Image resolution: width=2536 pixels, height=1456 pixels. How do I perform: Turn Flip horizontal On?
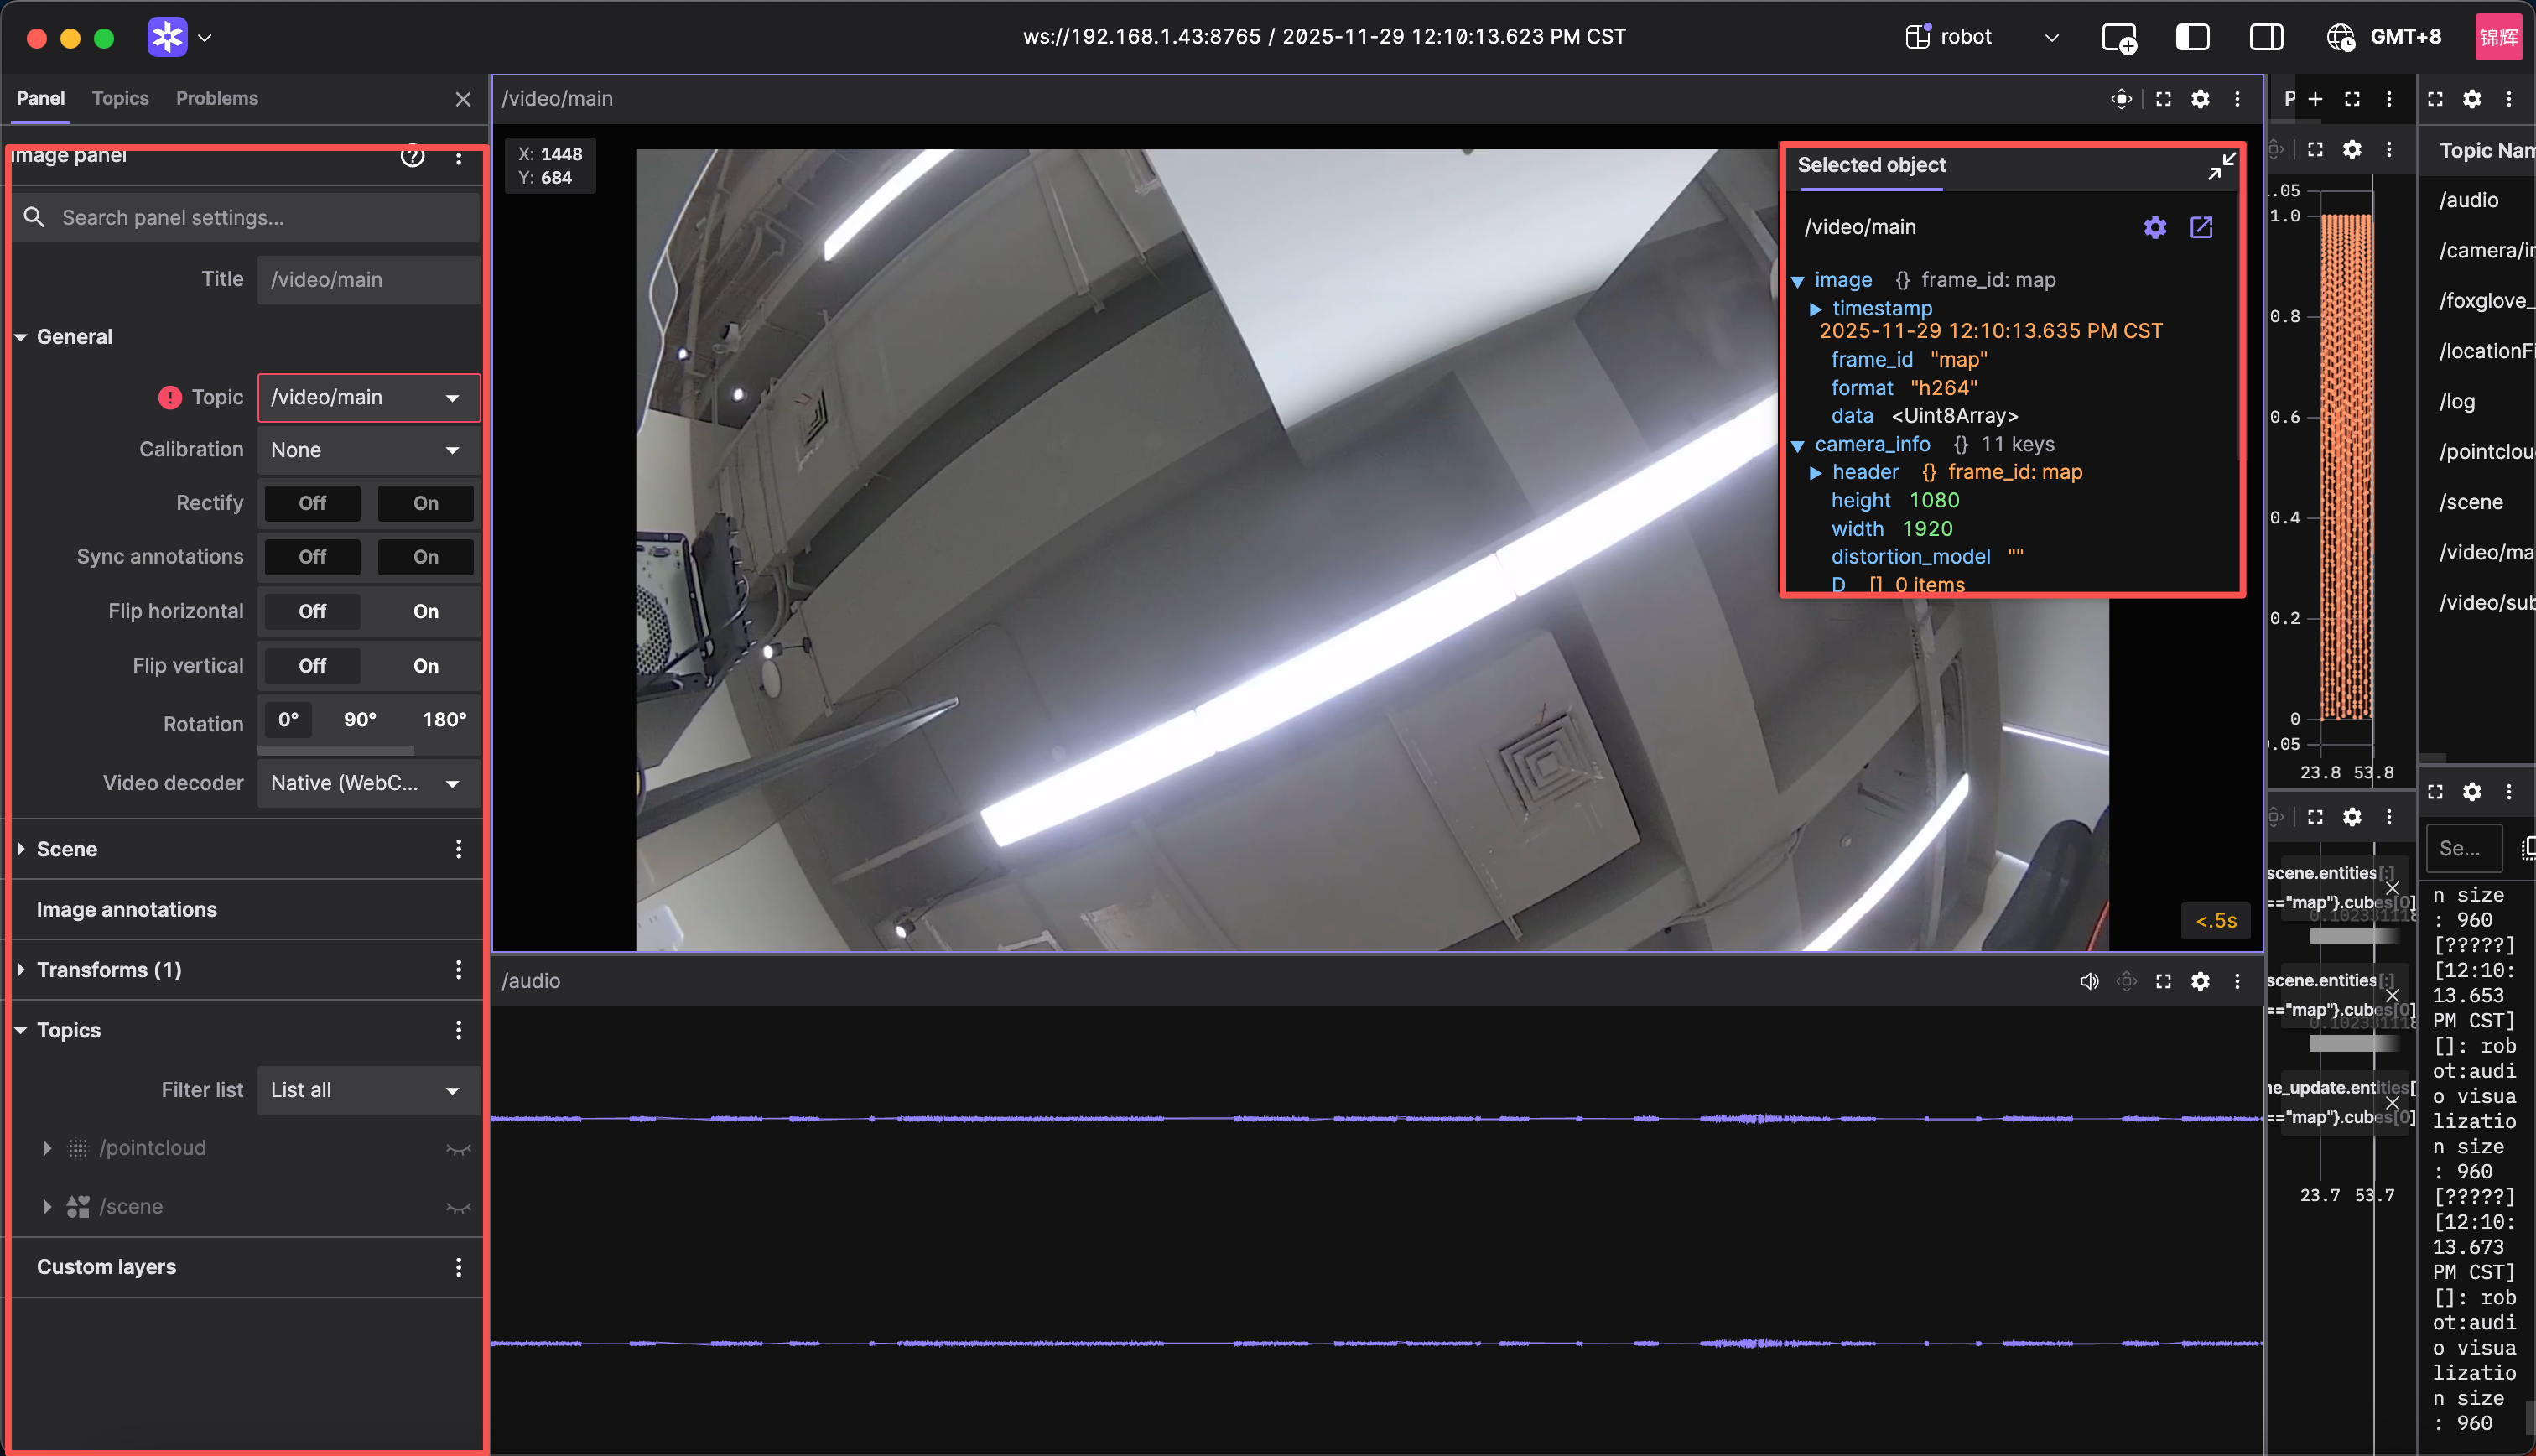426,611
